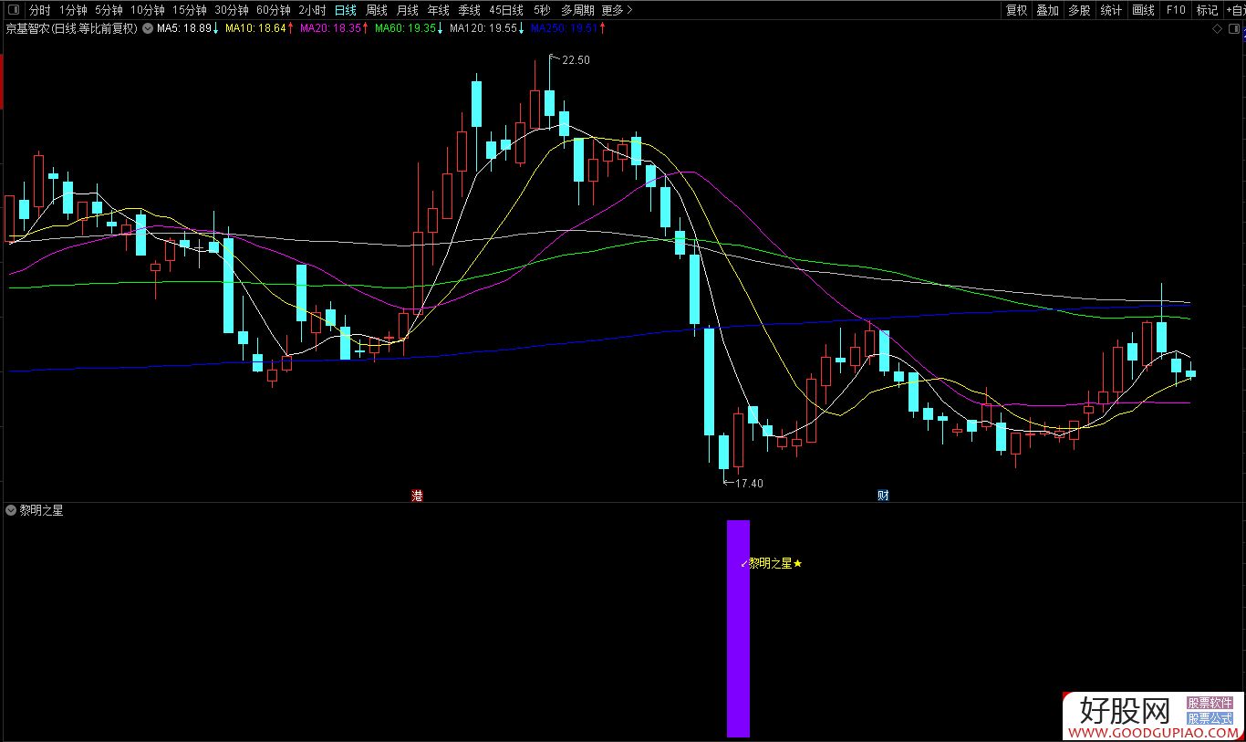This screenshot has height=742, width=1246.
Task: Click the candlestick at the 22.50 high
Action: (549, 102)
